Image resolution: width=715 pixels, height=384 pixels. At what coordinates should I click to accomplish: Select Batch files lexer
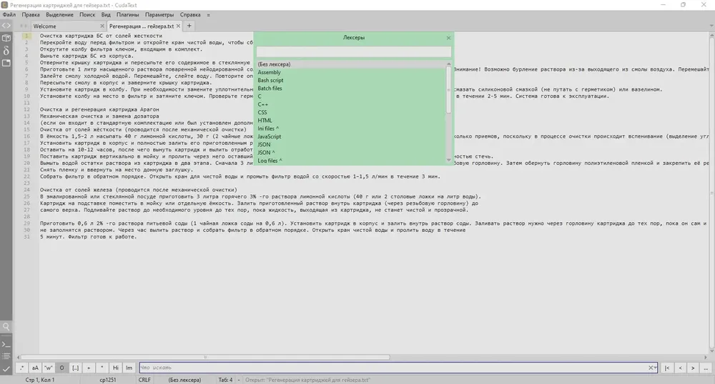coord(350,89)
